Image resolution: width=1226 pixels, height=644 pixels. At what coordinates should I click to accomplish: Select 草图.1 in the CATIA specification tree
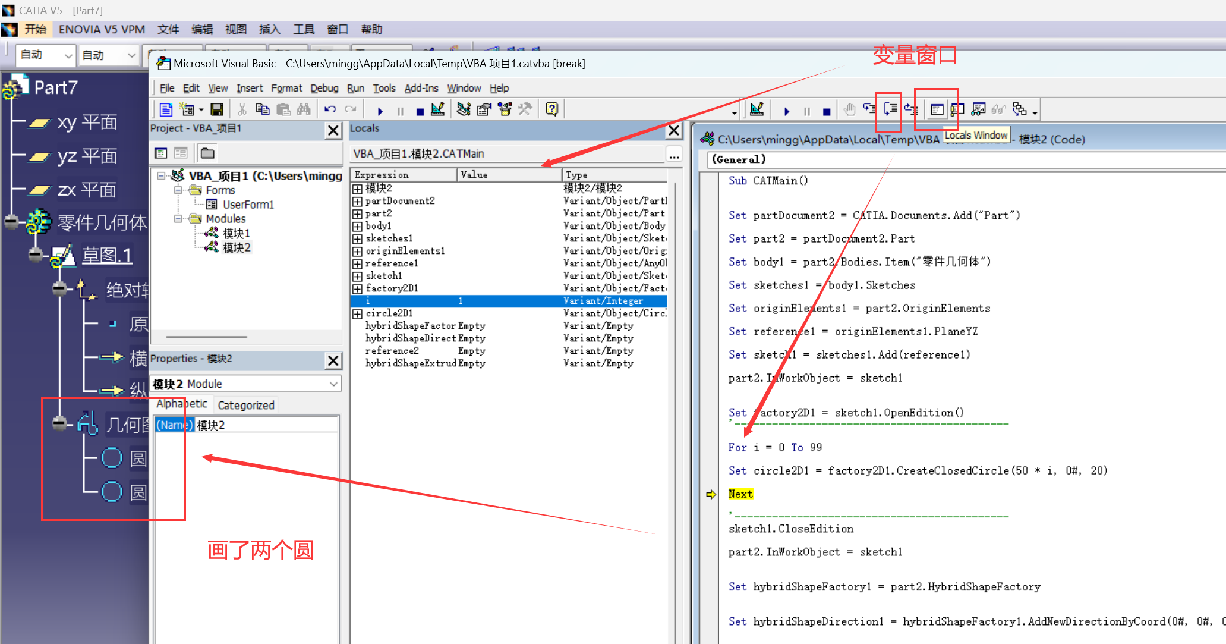pos(107,256)
